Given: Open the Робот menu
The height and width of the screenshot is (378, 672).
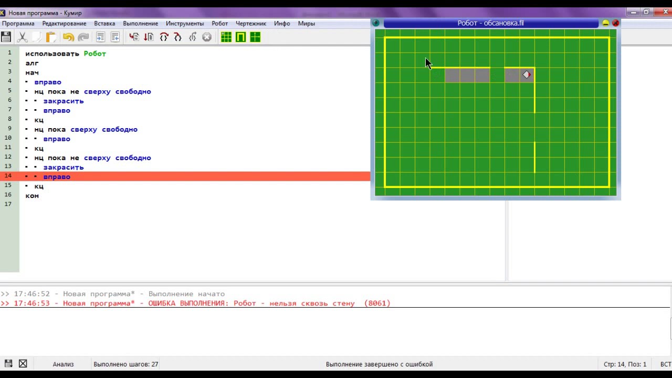Looking at the screenshot, I should [x=219, y=23].
